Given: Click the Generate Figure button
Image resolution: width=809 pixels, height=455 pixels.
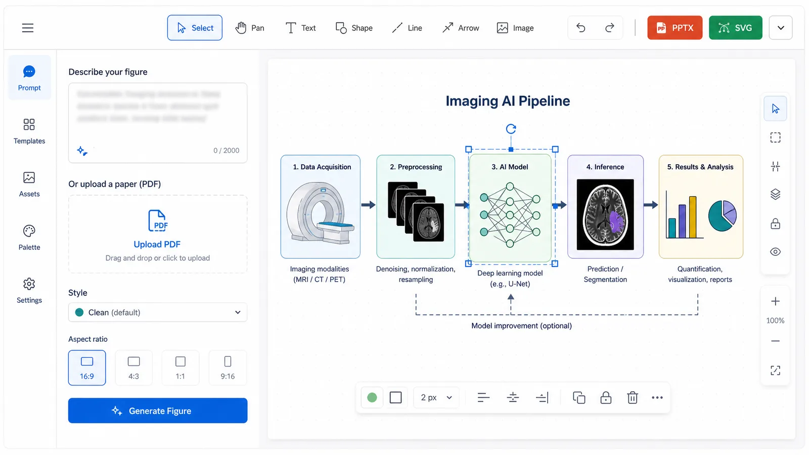Looking at the screenshot, I should tap(158, 411).
